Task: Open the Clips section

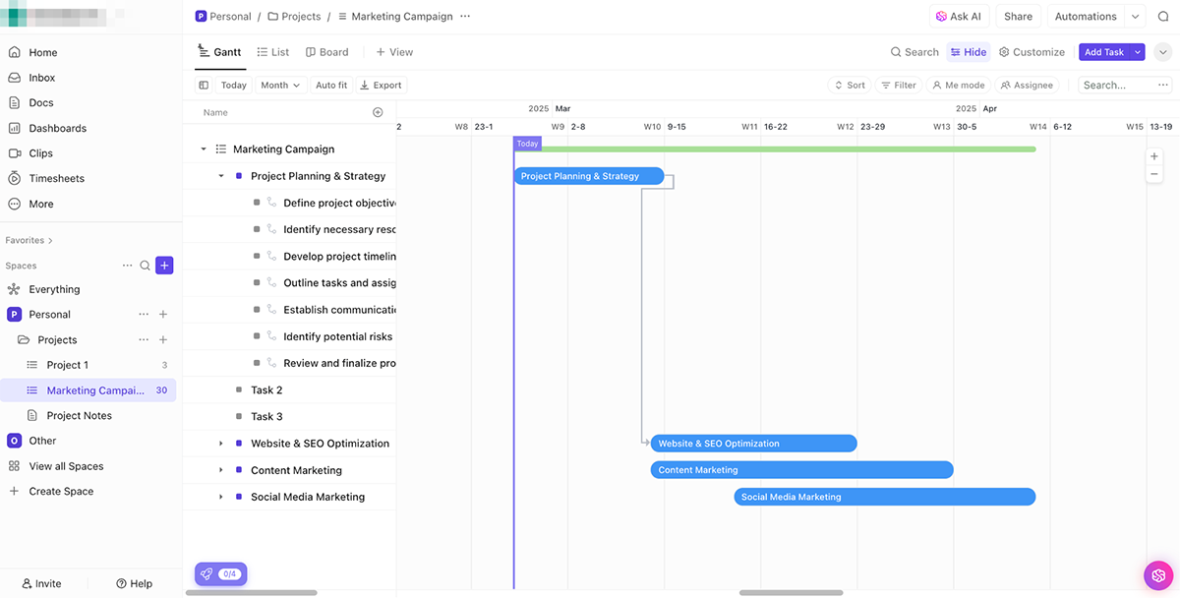Action: (43, 152)
